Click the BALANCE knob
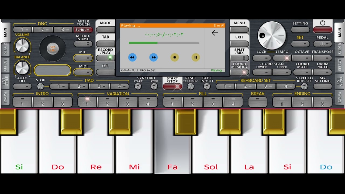The width and height of the screenshot is (345, 194). click(22, 67)
